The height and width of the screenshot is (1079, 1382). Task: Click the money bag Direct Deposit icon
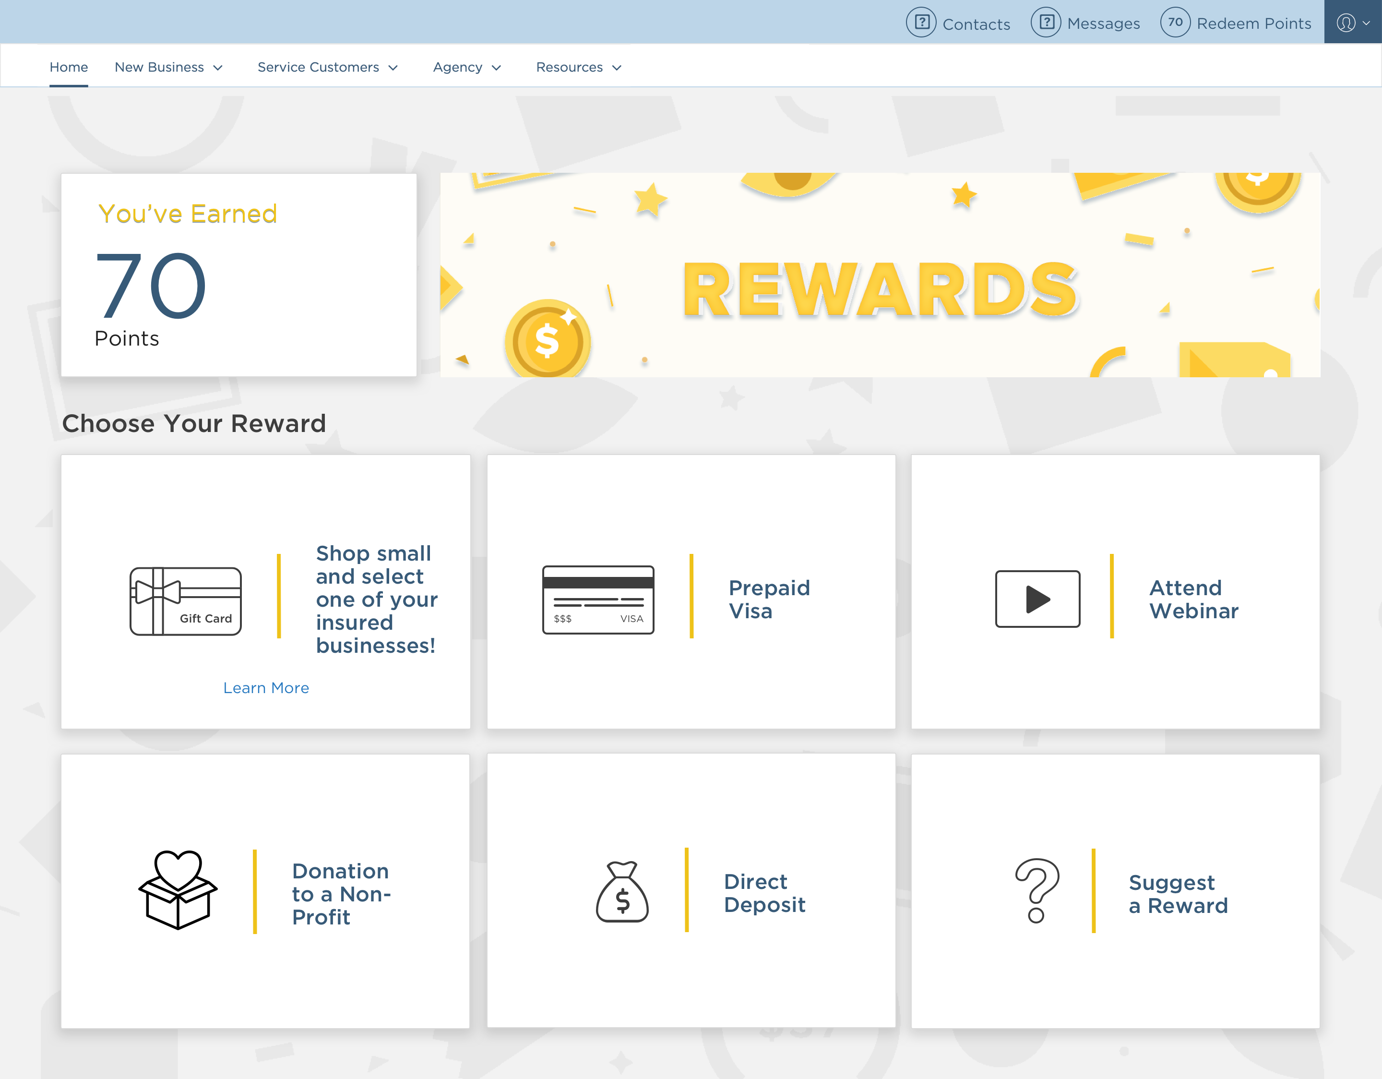(x=622, y=891)
